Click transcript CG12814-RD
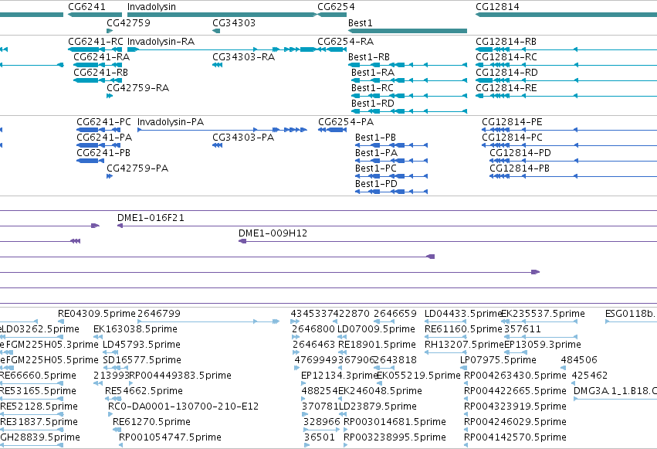This screenshot has height=449, width=657. pyautogui.click(x=506, y=73)
